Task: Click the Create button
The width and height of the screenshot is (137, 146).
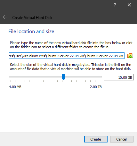Action: coord(96,139)
